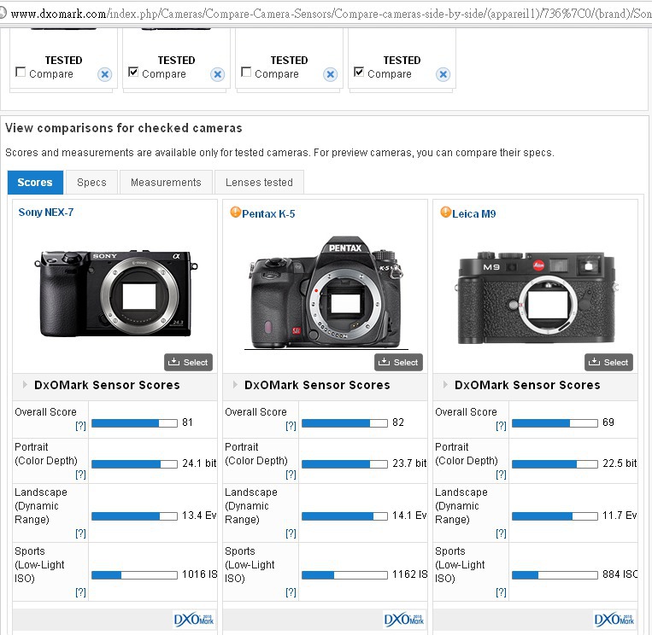Click Select button under Leica M9

click(608, 362)
